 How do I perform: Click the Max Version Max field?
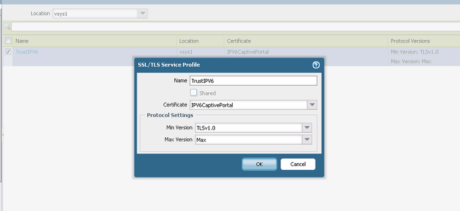[249, 140]
